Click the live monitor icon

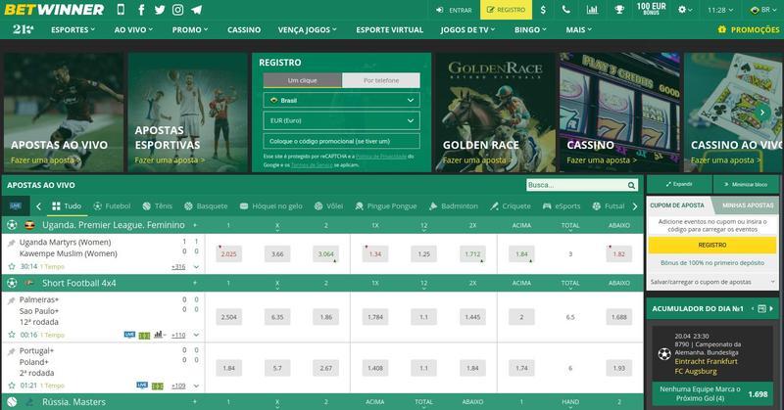pos(16,206)
